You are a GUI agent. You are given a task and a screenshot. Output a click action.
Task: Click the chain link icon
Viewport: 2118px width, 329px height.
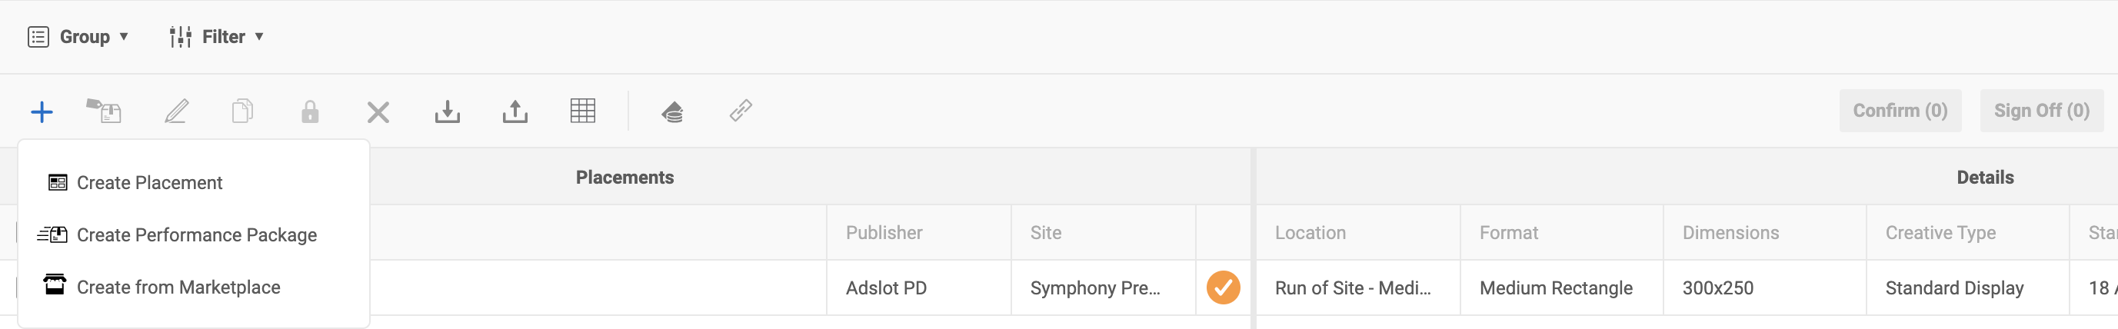click(x=741, y=110)
